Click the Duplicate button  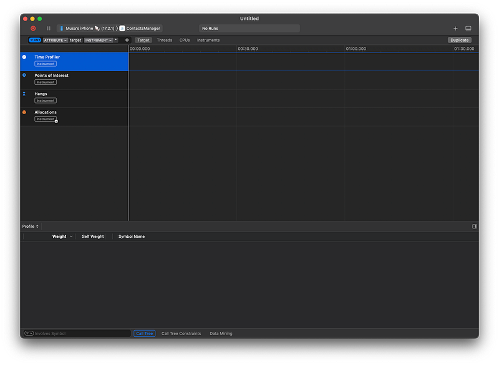(x=459, y=39)
